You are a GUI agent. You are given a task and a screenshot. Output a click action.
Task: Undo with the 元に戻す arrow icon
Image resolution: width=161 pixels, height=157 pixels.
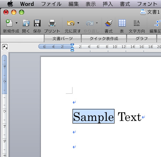pos(71,23)
